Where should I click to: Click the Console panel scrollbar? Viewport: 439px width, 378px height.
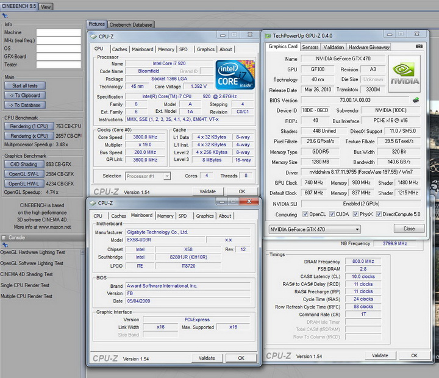[x=82, y=313]
